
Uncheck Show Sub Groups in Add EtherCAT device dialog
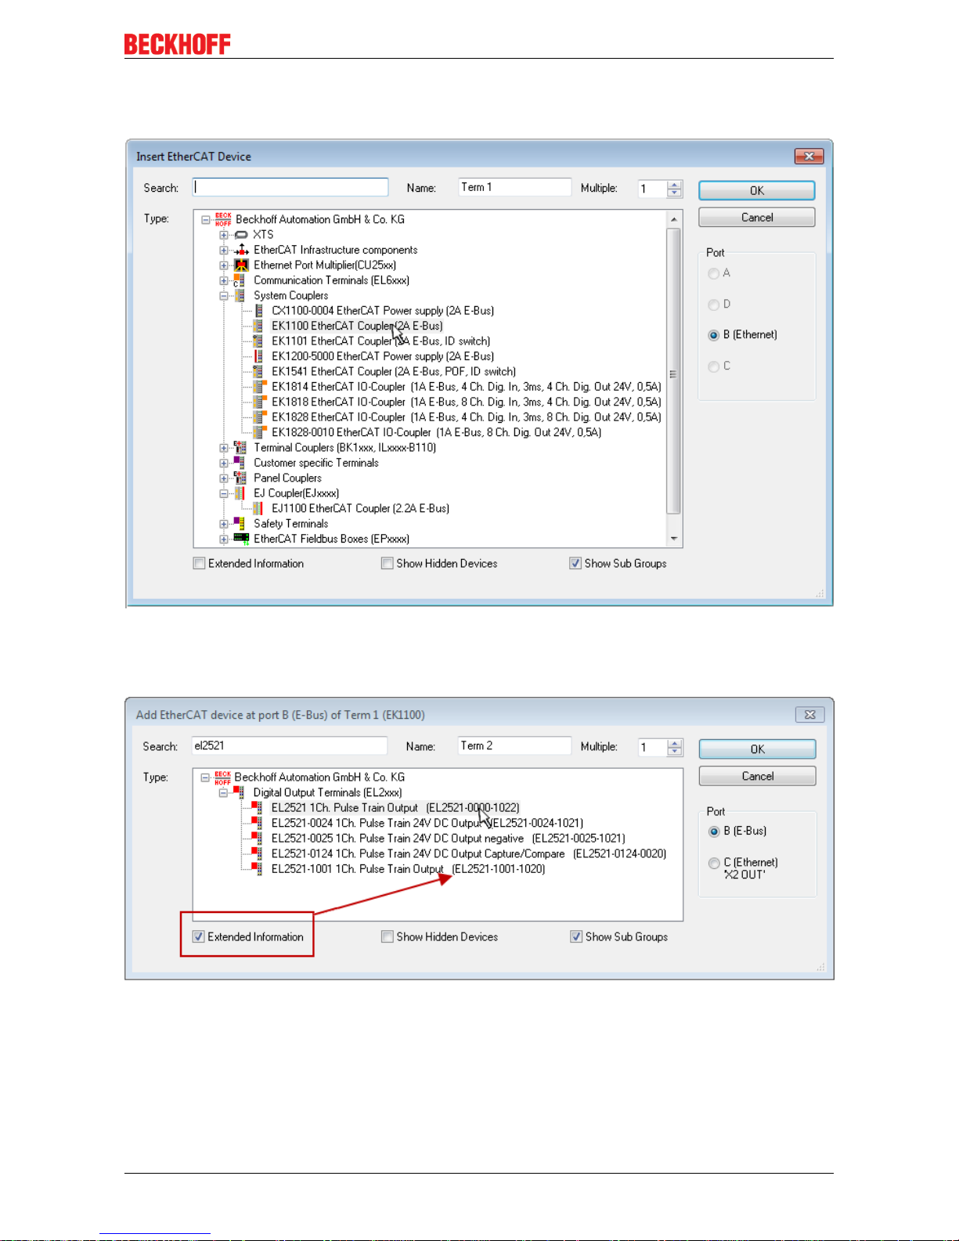[576, 936]
